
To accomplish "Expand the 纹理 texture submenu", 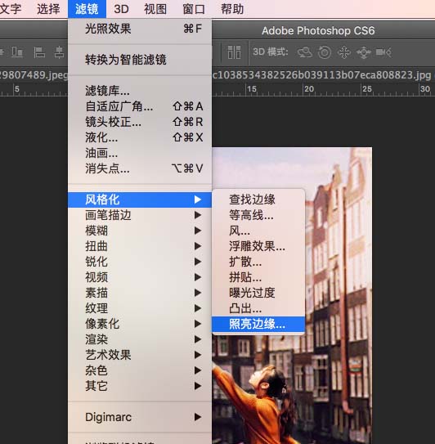I will pos(140,308).
